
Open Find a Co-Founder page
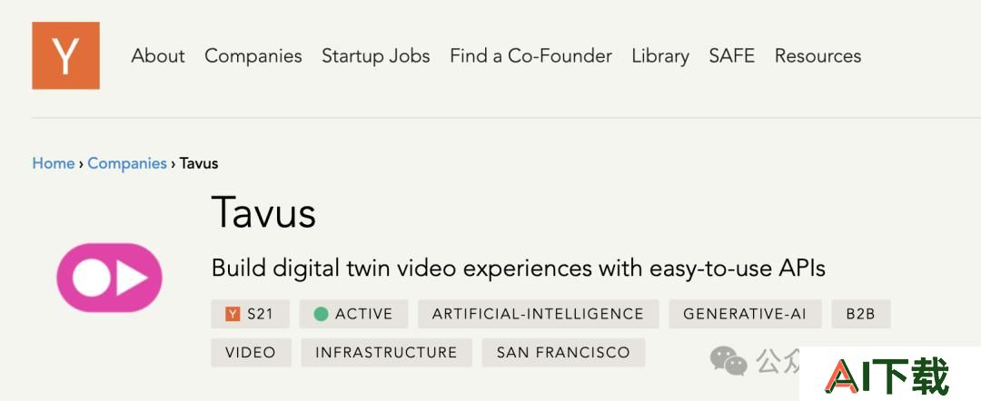(530, 56)
